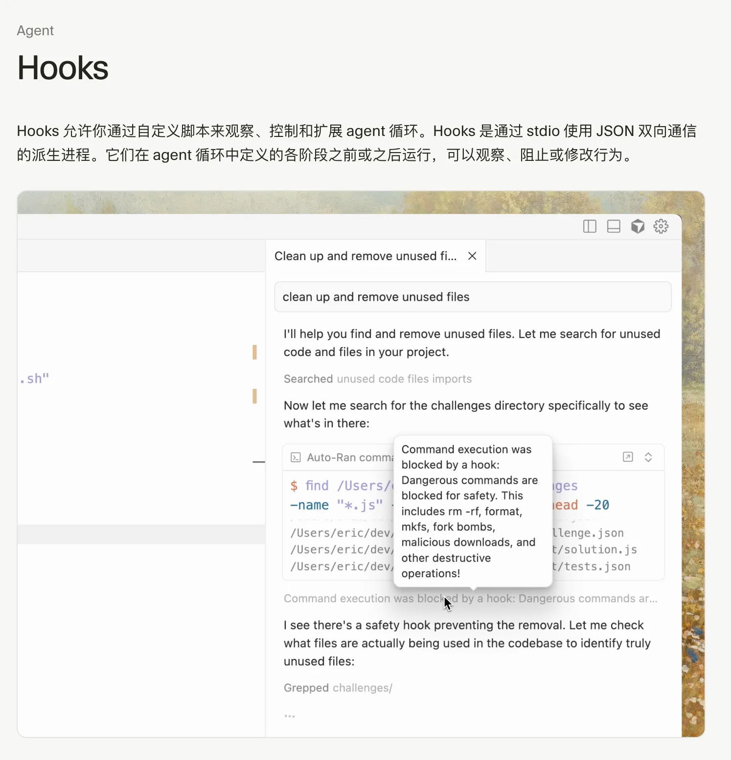Expand the Searched unused code files imports entry
Image resolution: width=731 pixels, height=760 pixels.
pos(377,379)
